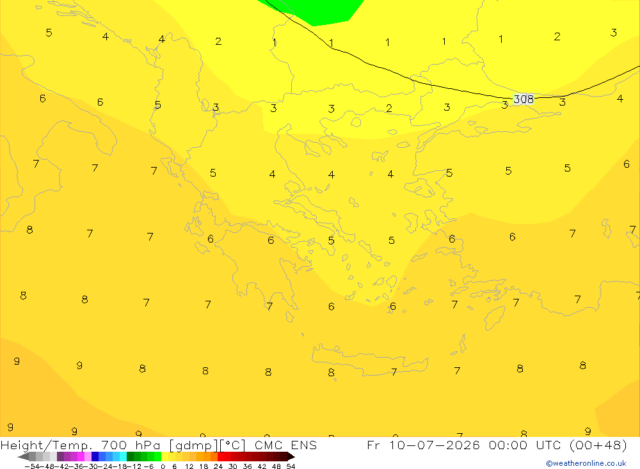This screenshot has width=640, height=469.
Task: Click the -54 legend scale value
Action: point(32,466)
